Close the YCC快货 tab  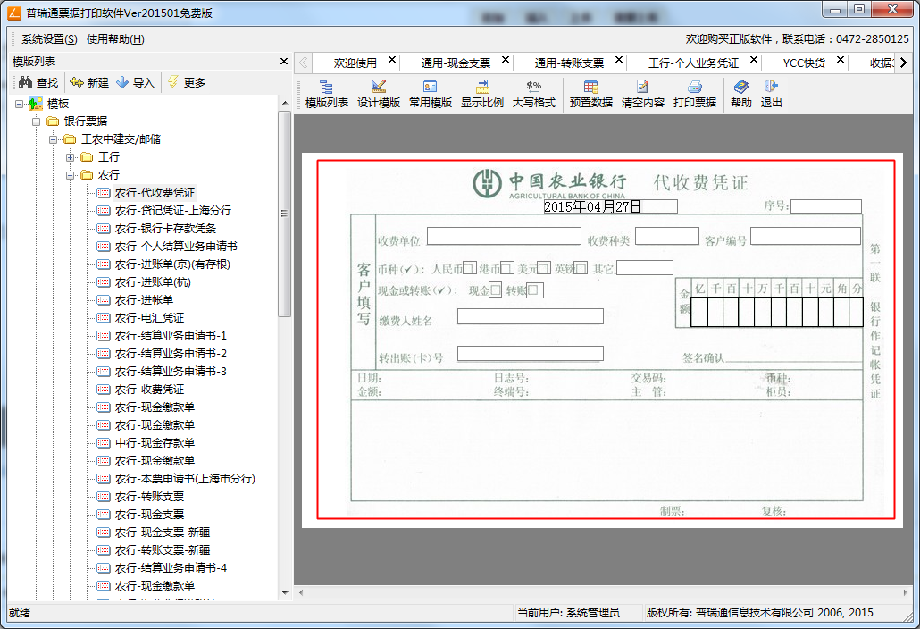[841, 60]
